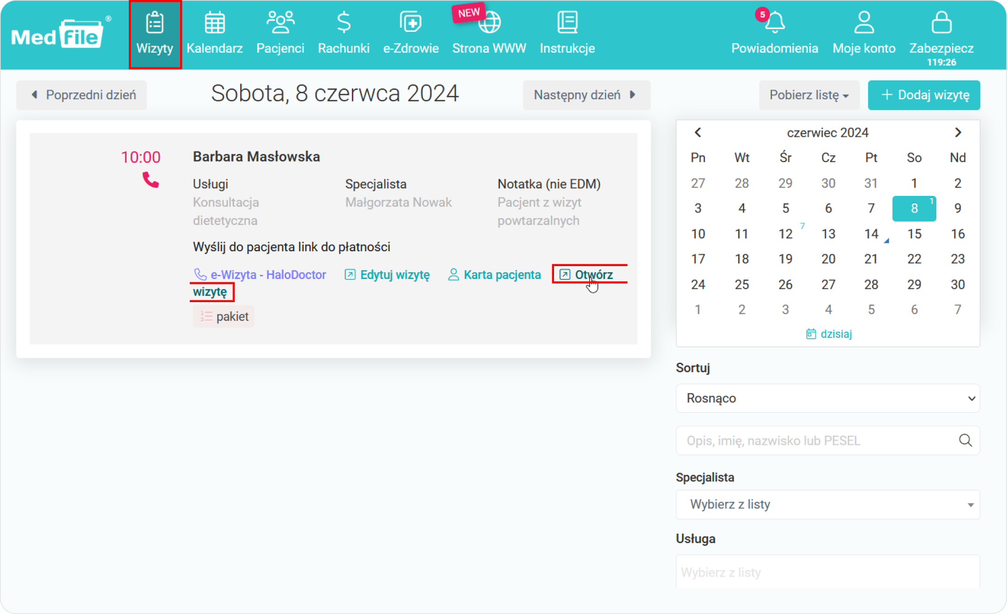Click the HaloDoctor phone icon
Image resolution: width=1007 pixels, height=614 pixels.
point(200,274)
